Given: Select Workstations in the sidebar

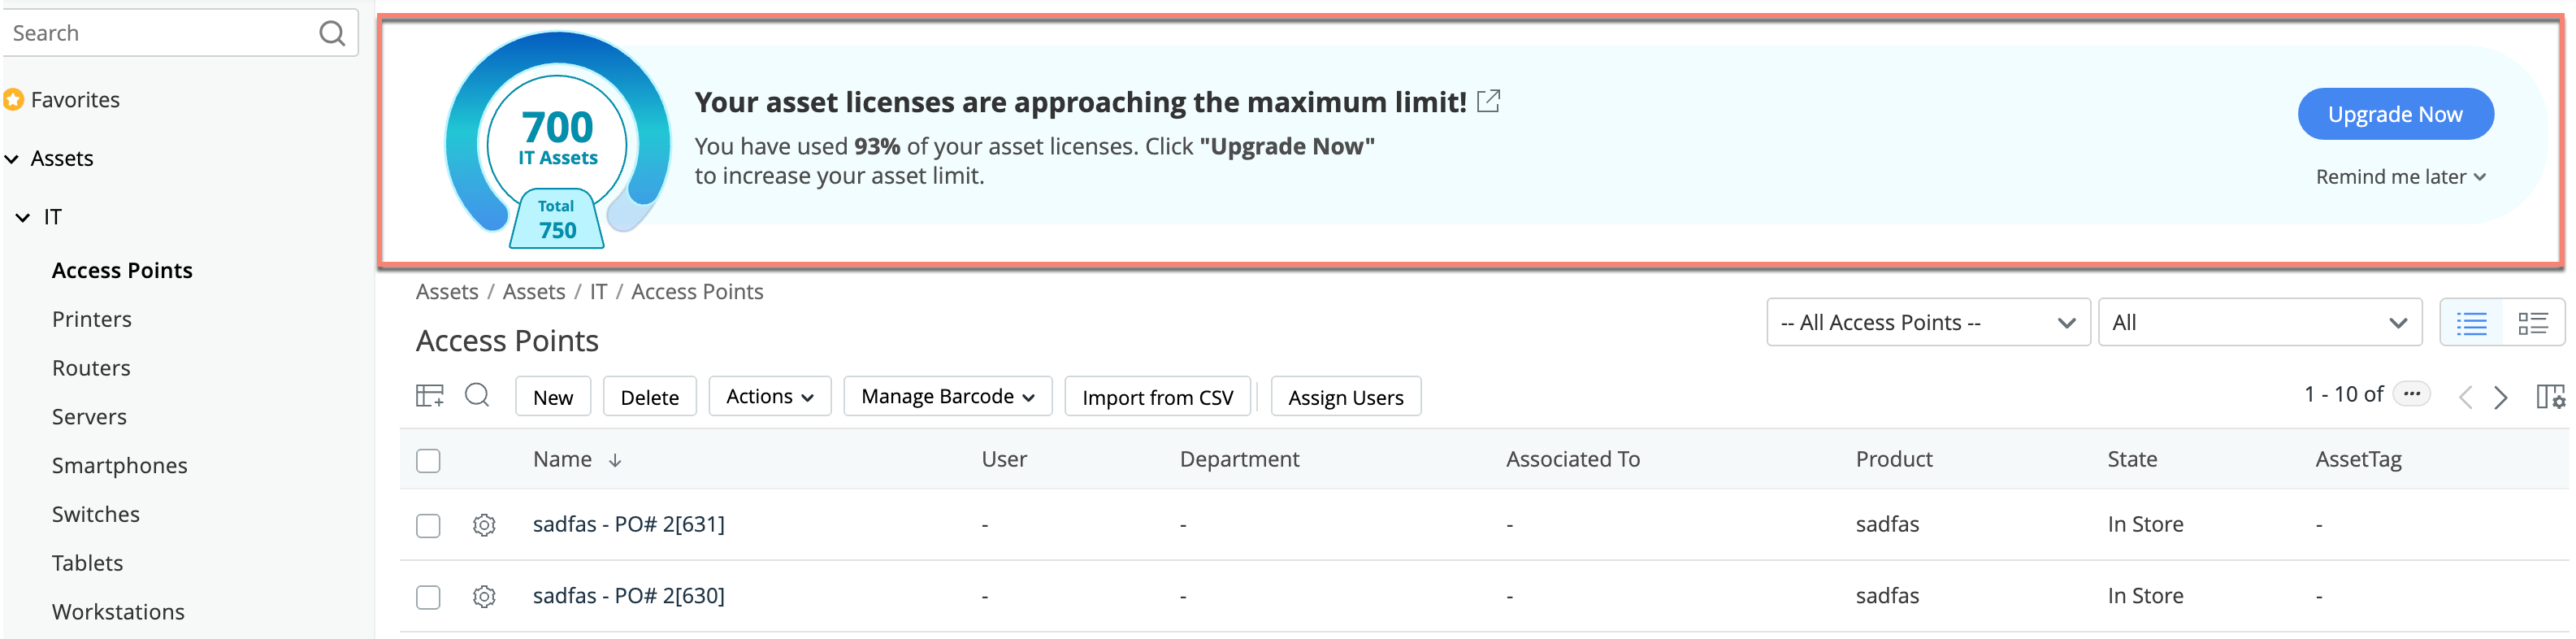Looking at the screenshot, I should [x=118, y=612].
